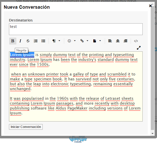Expand the emoji dropdown arrow
Image resolution: width=157 pixels, height=143 pixels.
pyautogui.click(x=75, y=41)
